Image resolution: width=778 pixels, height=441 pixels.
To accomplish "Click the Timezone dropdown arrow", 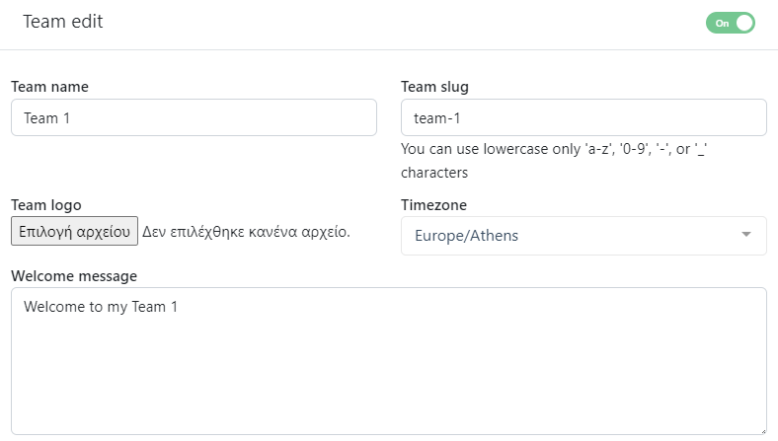I will pos(746,235).
